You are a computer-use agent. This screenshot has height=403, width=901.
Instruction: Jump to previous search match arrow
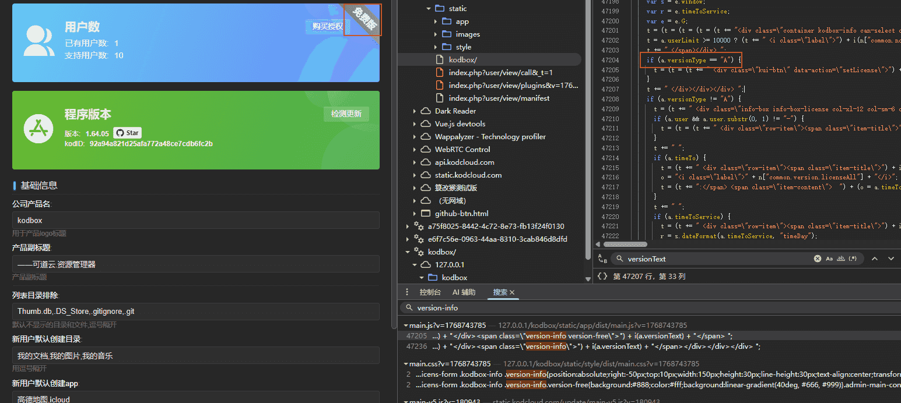click(874, 259)
